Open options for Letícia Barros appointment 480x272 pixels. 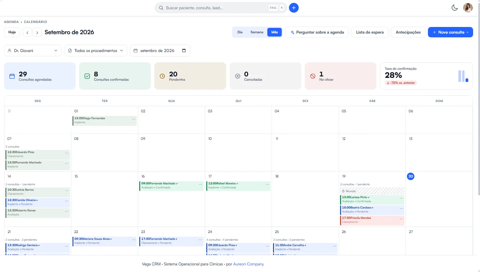pos(67,190)
